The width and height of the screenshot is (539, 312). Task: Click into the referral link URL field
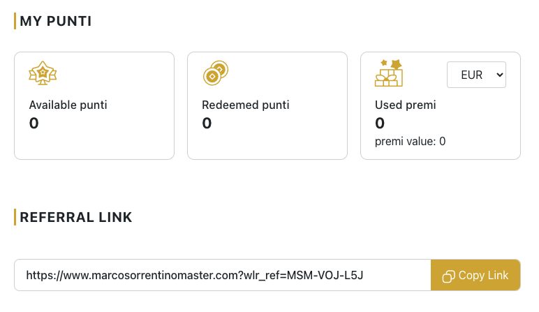click(x=223, y=275)
